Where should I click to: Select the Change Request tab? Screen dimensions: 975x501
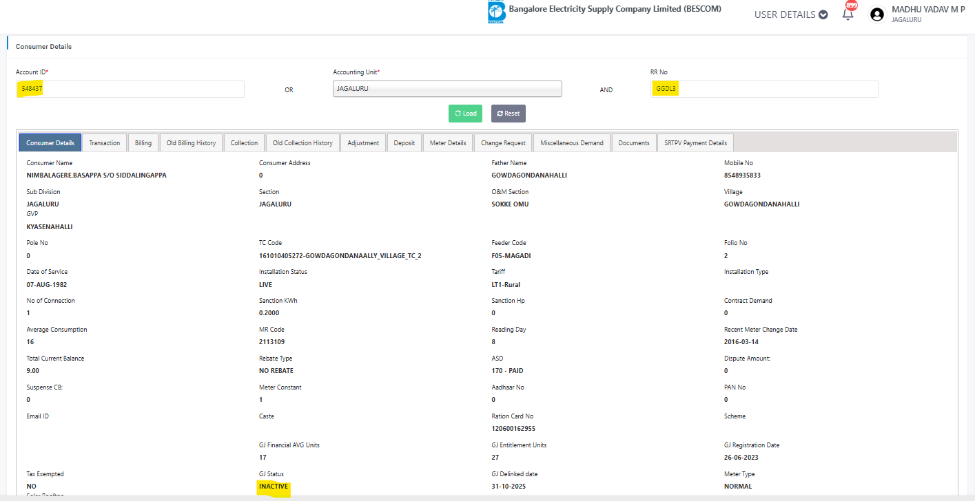[x=503, y=143]
